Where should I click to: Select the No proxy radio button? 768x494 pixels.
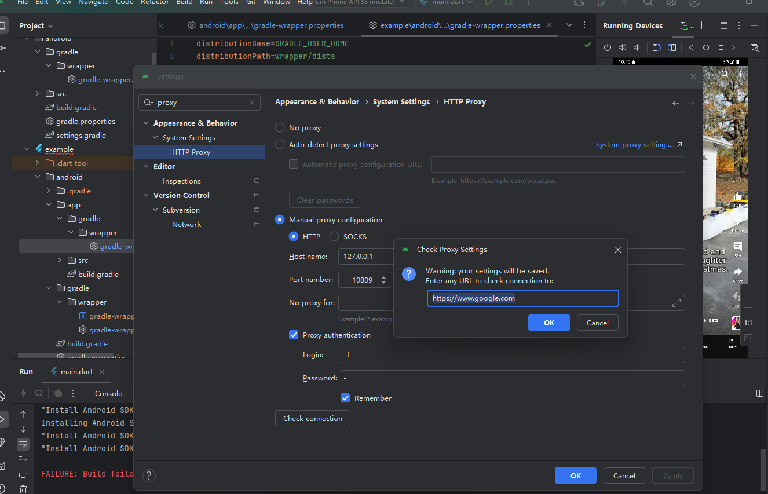coord(279,127)
